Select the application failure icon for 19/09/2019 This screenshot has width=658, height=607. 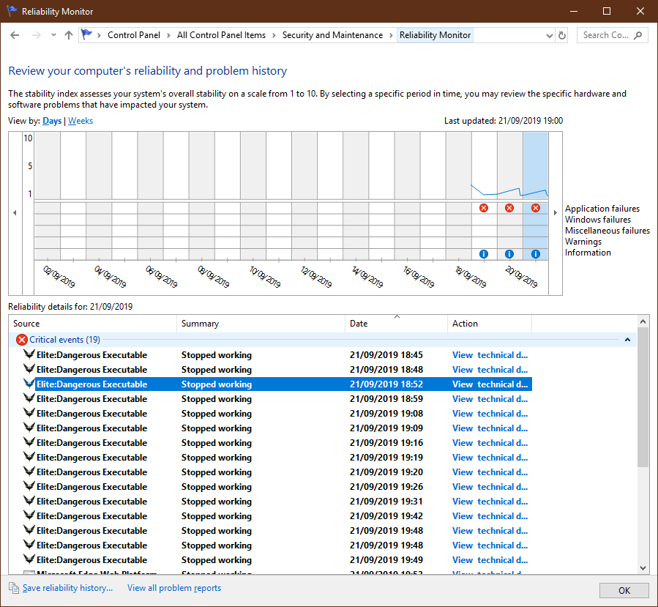click(484, 208)
